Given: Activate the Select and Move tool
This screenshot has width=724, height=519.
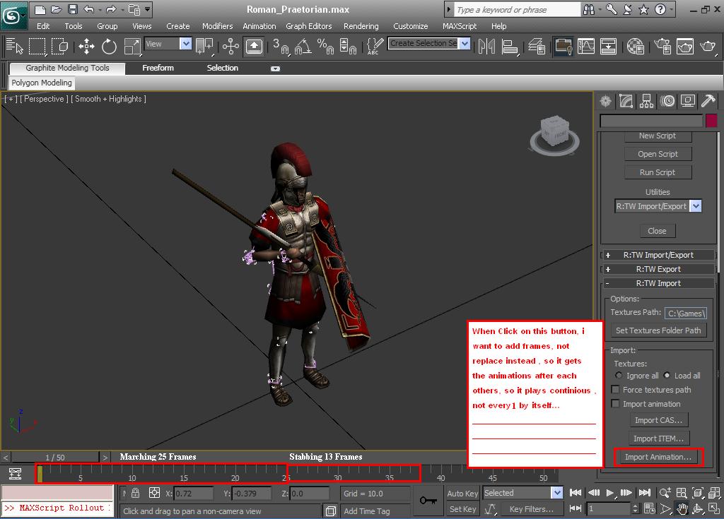Looking at the screenshot, I should [x=86, y=46].
